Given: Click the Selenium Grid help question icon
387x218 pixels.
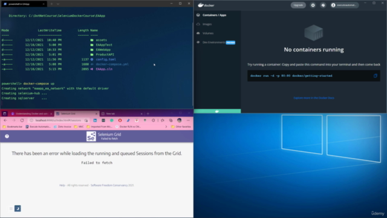Looking at the screenshot, I should (x=7, y=136).
